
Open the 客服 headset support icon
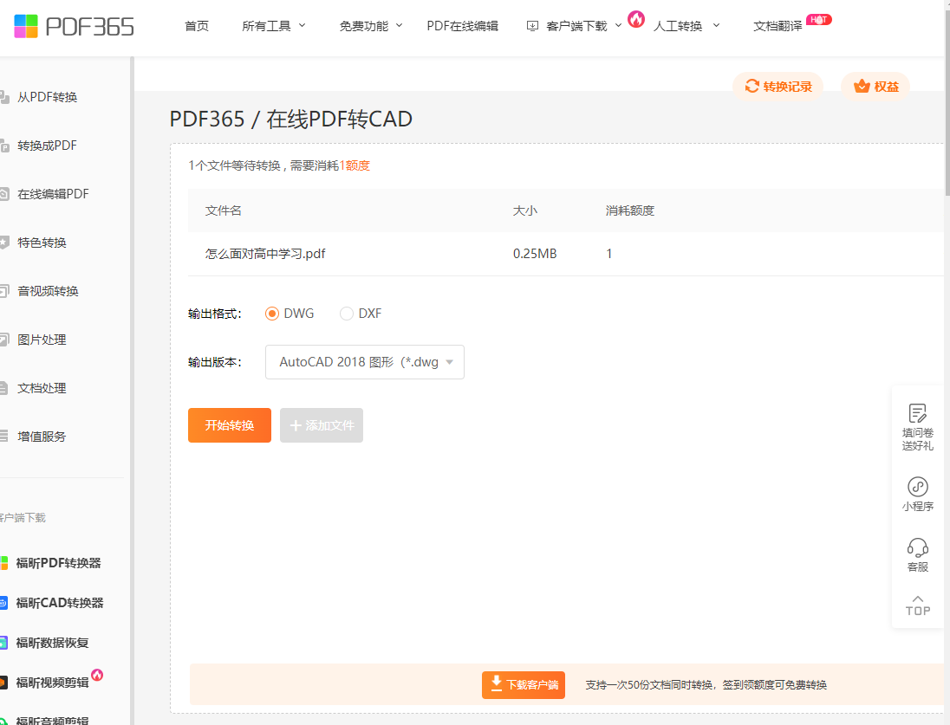[x=917, y=547]
